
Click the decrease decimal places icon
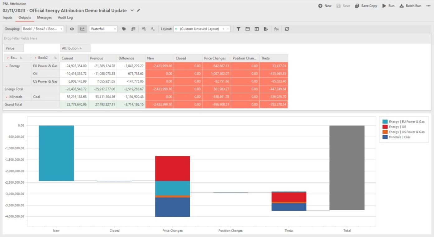pos(153,29)
